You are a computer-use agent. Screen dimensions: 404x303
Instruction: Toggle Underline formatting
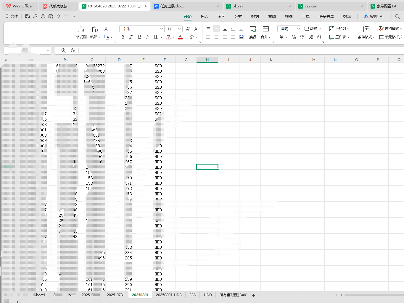[139, 37]
